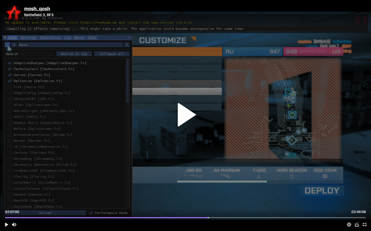The width and height of the screenshot is (371, 231).
Task: Select the Clarity [Clarity.fx] row
Action: (x=34, y=176)
